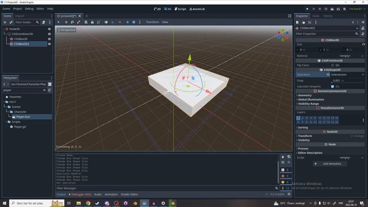
Task: Open the Debugger bottom panel
Action: point(80,194)
